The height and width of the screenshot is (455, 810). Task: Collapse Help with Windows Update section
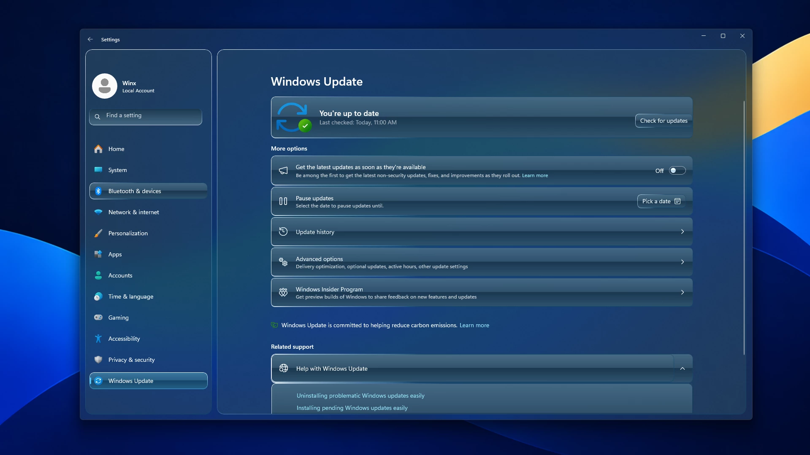683,369
